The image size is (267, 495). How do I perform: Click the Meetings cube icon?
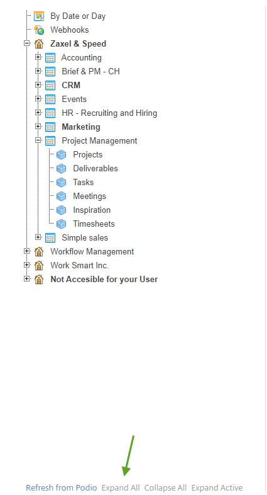[62, 196]
